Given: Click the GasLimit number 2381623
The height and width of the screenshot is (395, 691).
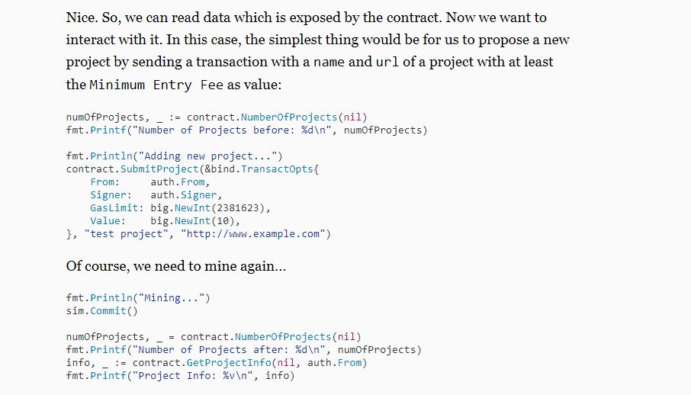Looking at the screenshot, I should [241, 208].
